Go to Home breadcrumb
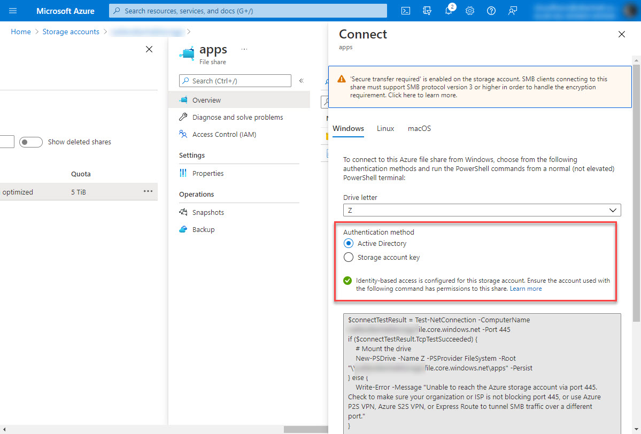The height and width of the screenshot is (434, 641). pyautogui.click(x=21, y=32)
